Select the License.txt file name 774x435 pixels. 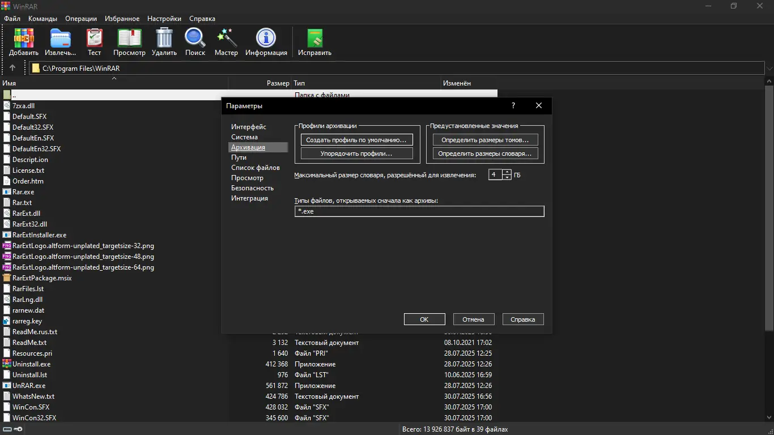pyautogui.click(x=28, y=170)
